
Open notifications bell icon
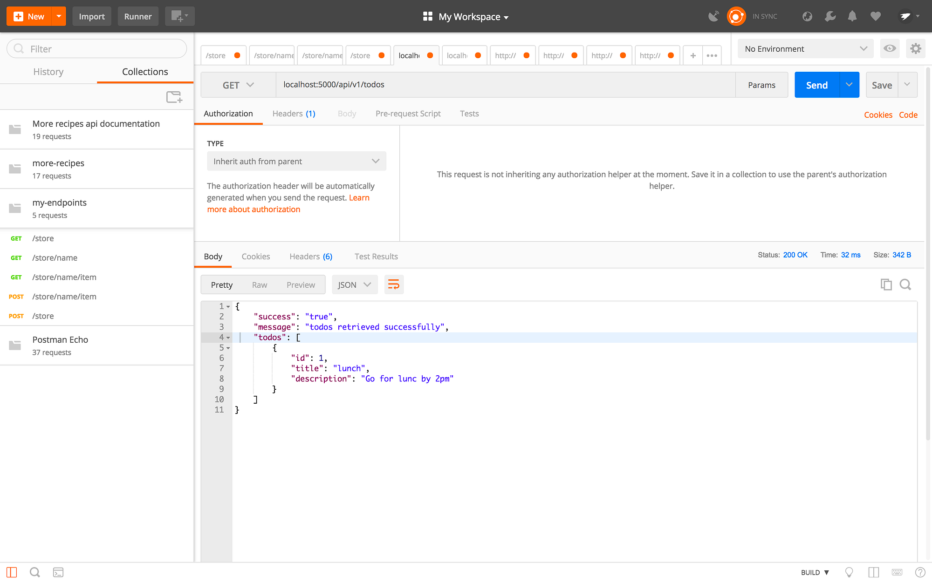point(852,16)
